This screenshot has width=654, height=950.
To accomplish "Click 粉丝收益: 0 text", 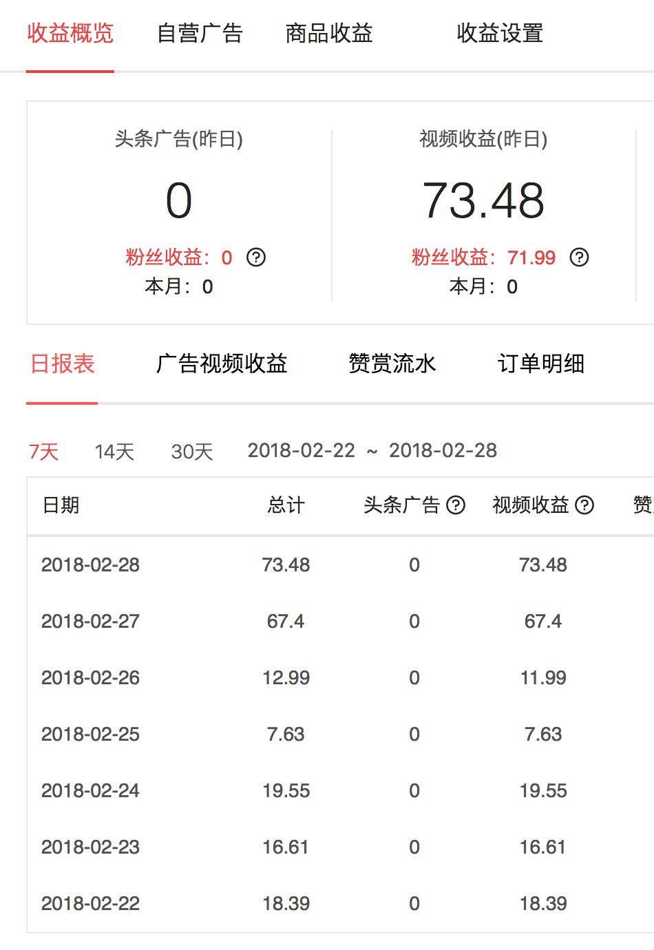I will [x=179, y=257].
